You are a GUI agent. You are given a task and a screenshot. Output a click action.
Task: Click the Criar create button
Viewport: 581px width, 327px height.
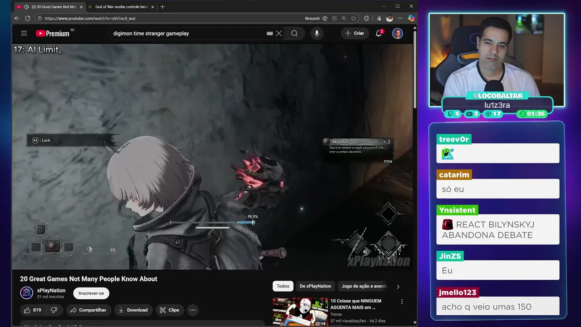pyautogui.click(x=355, y=33)
